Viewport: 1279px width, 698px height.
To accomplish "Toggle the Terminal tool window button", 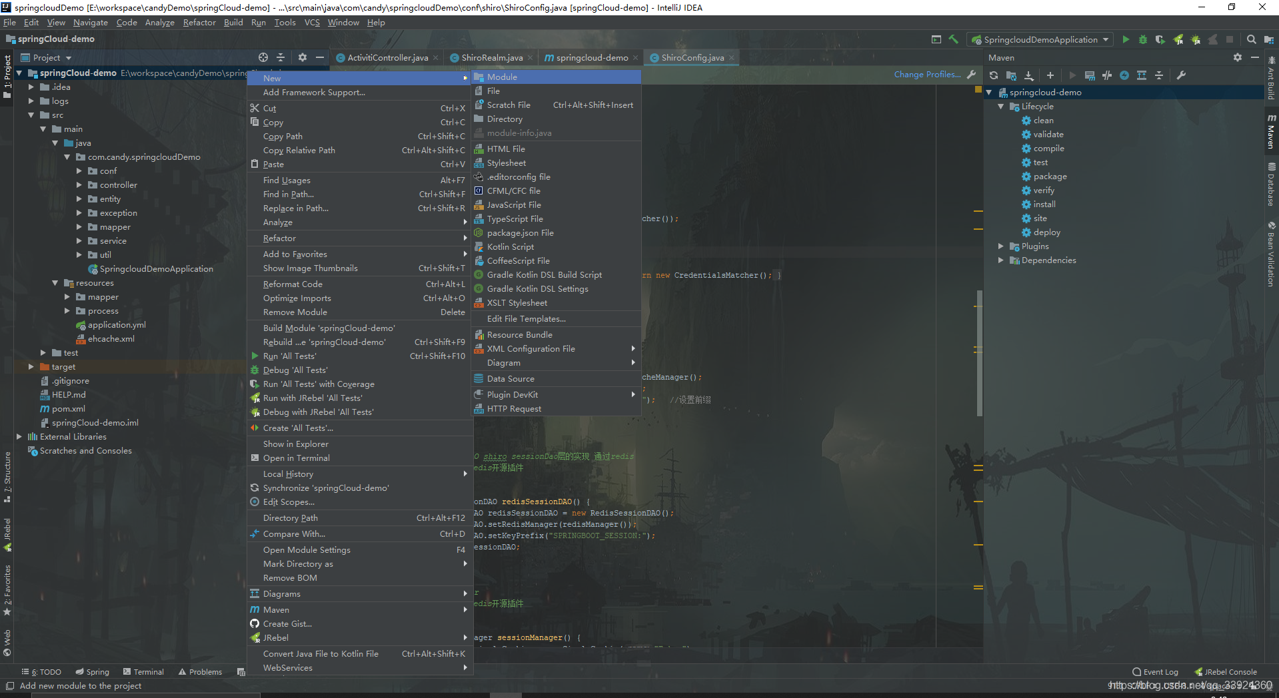I will point(143,672).
